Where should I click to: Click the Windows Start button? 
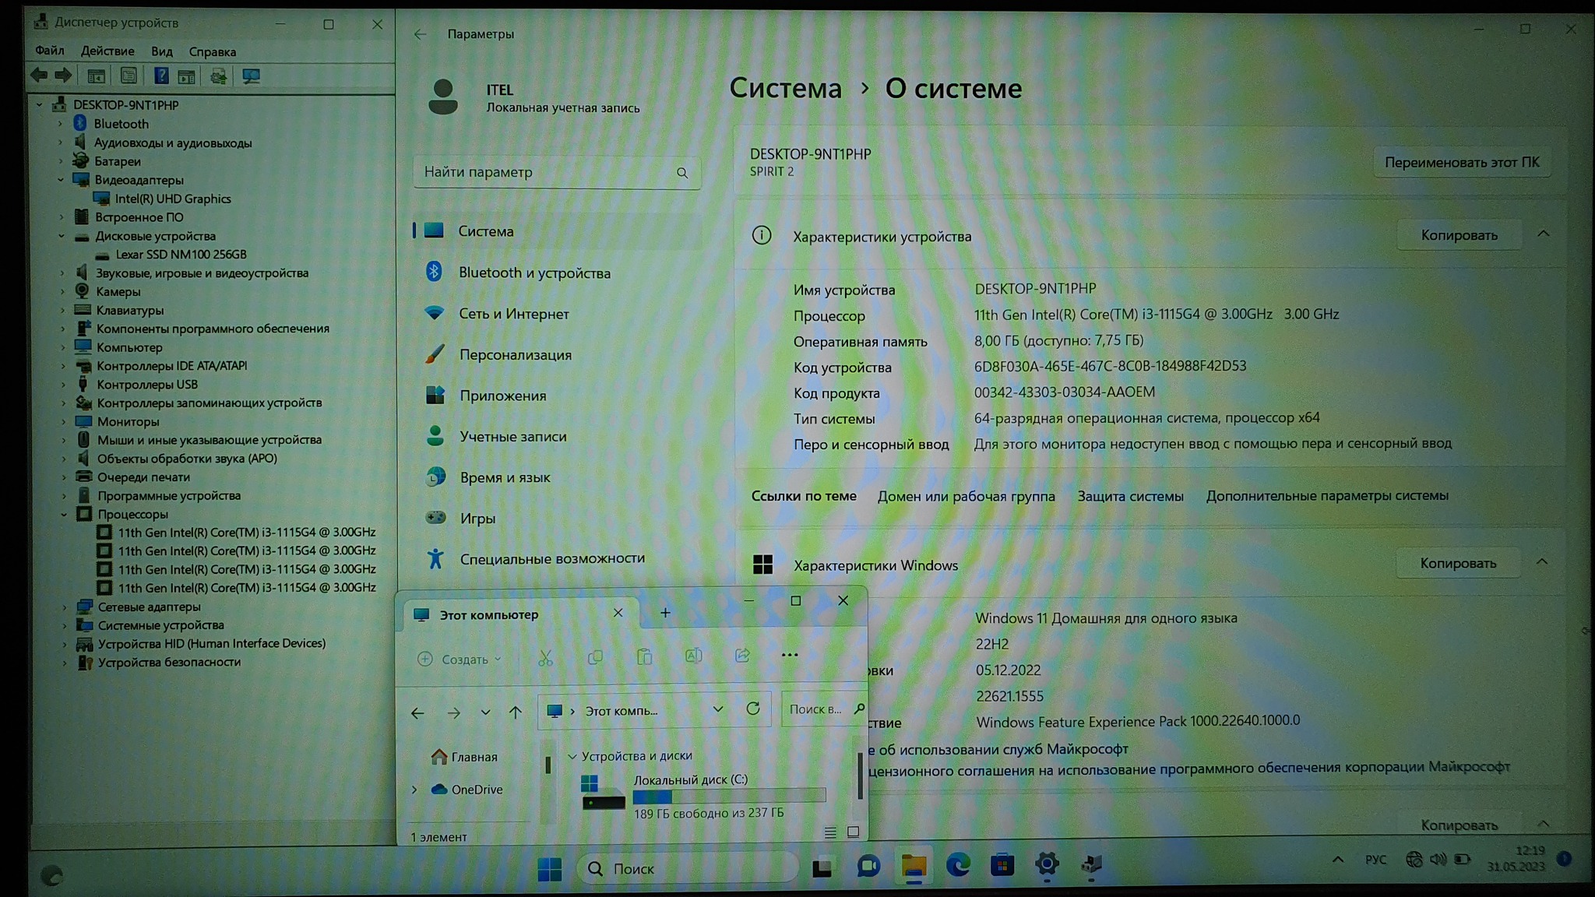click(x=549, y=869)
